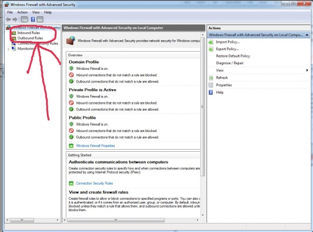The height and width of the screenshot is (232, 313).
Task: Toggle the Show/Hide Action Pane toolbar icon
Action: click(x=40, y=19)
